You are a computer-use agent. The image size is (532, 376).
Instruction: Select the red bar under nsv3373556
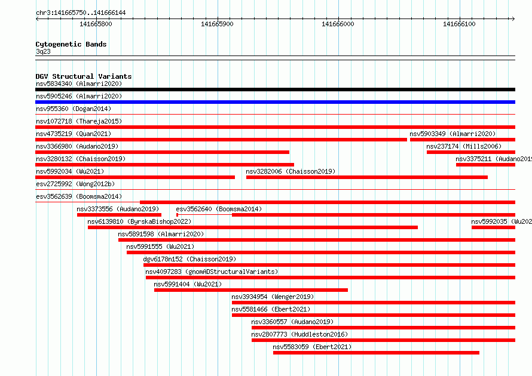coord(119,215)
